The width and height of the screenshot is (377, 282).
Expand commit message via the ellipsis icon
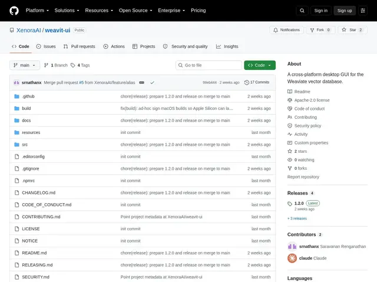[141, 82]
